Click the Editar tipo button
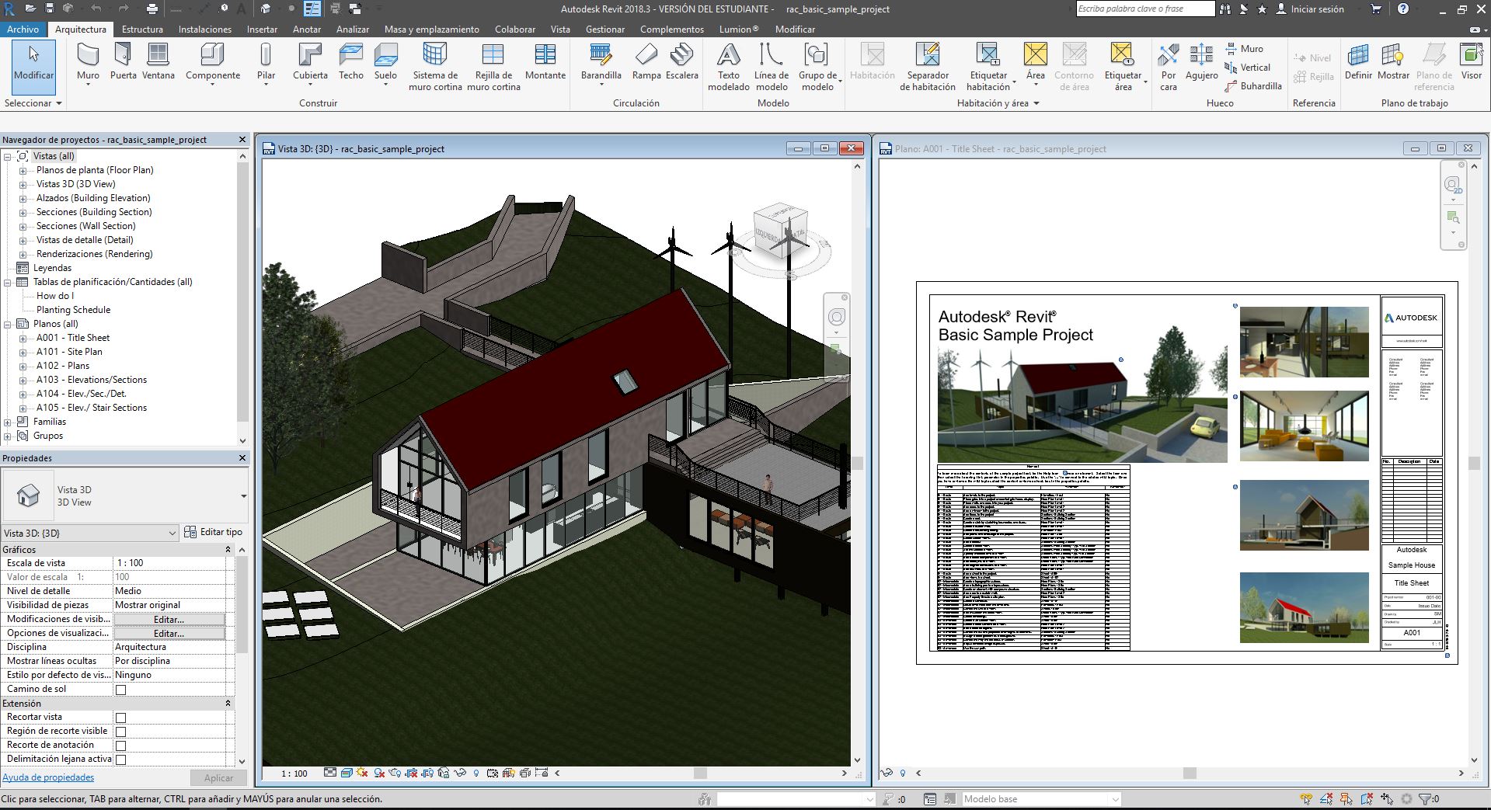The image size is (1491, 810). pos(214,533)
